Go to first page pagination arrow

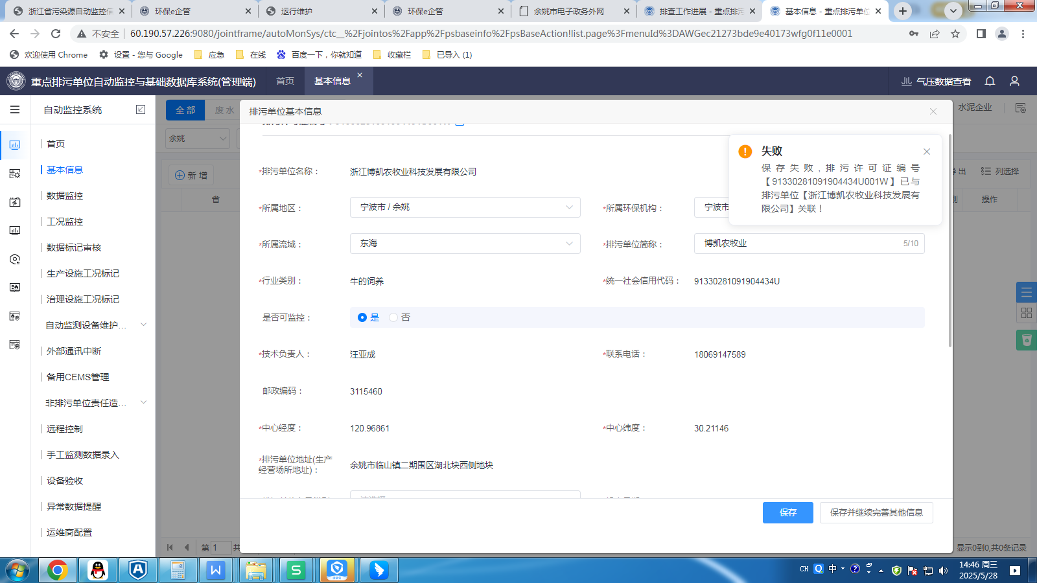[170, 547]
